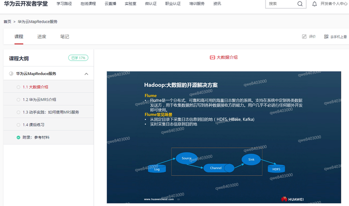Open 培训服务 in top navigation
349x206 pixels.
pyautogui.click(x=197, y=3)
